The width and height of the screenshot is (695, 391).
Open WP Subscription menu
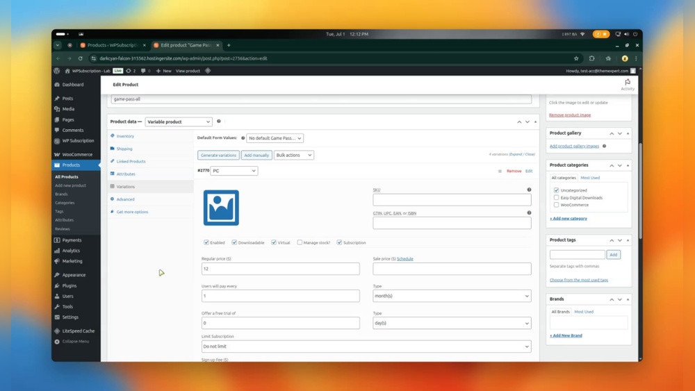[x=78, y=141]
